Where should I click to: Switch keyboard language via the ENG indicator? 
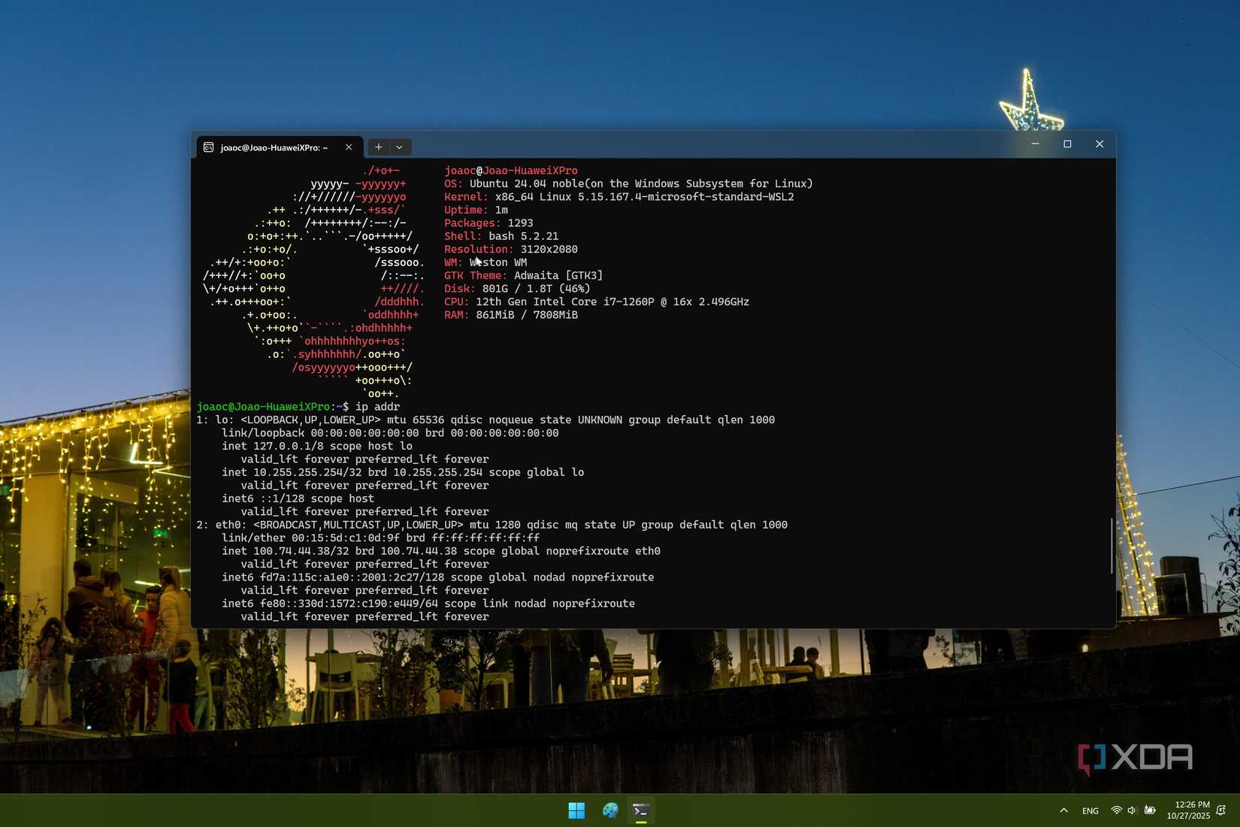coord(1090,810)
